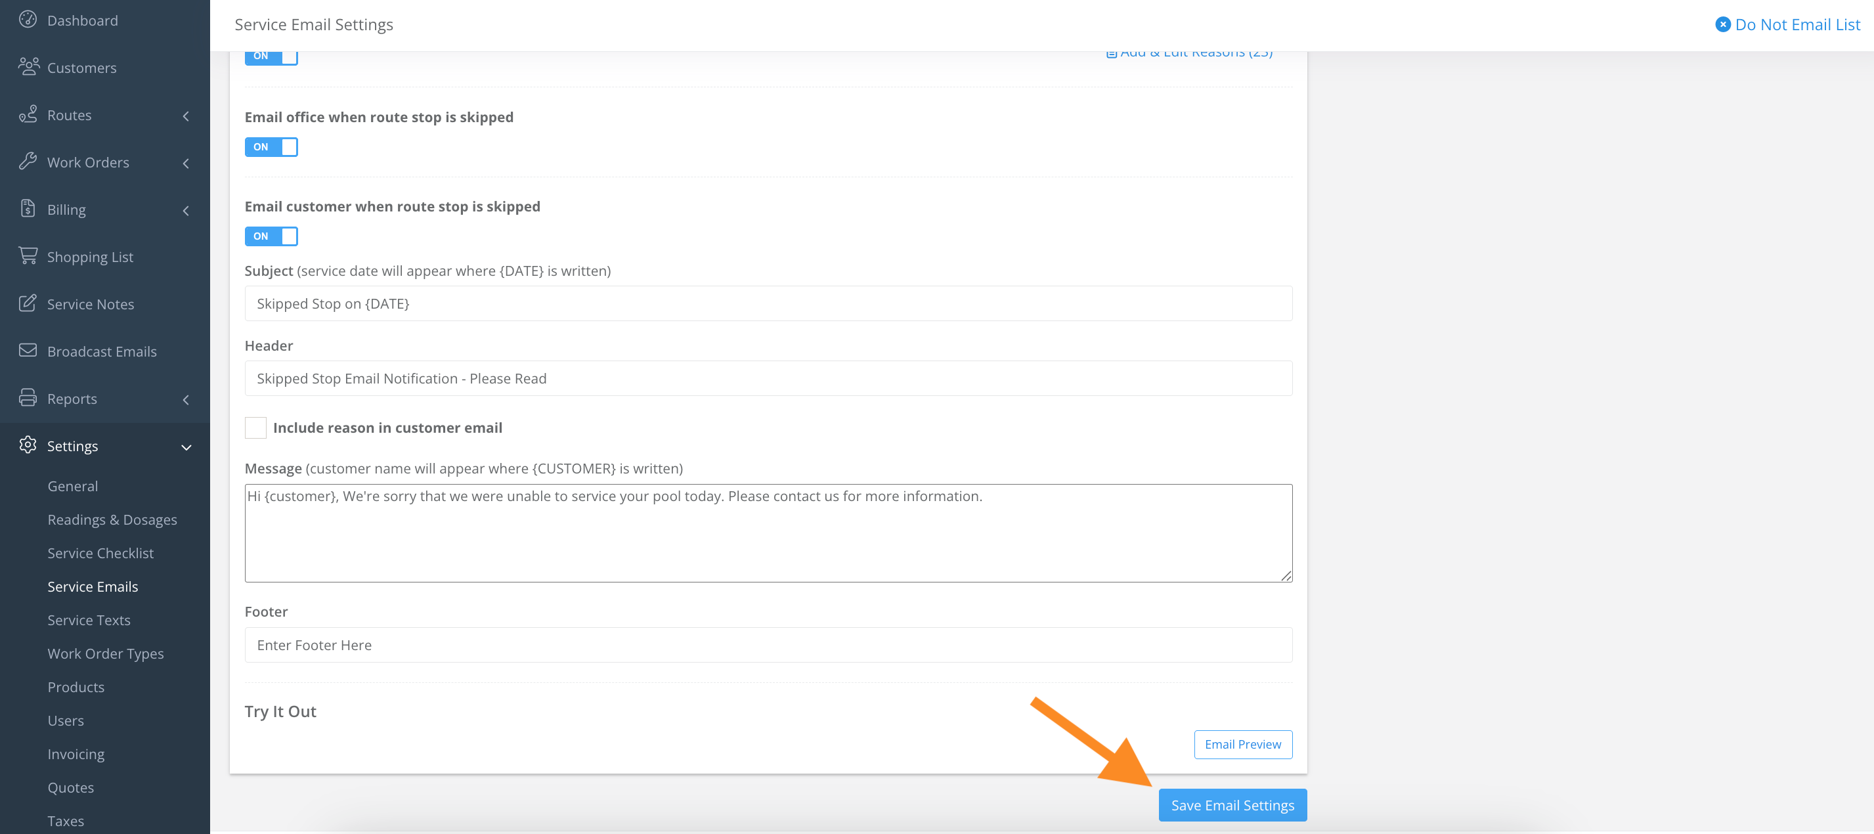This screenshot has width=1874, height=834.
Task: Click the Work Orders wrench icon
Action: 28,162
